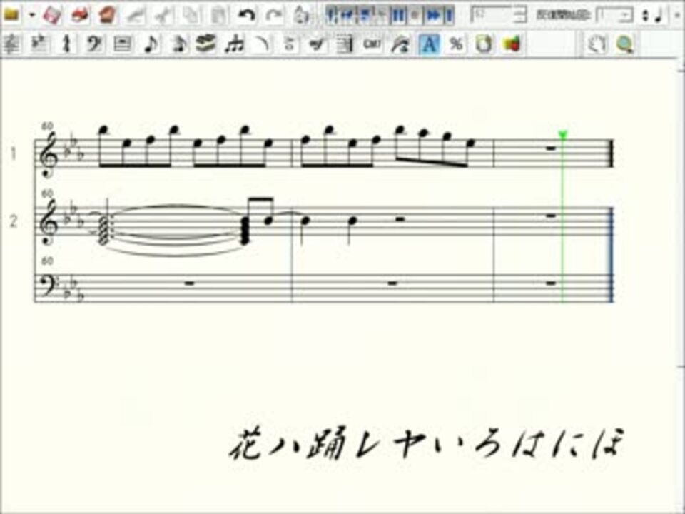The image size is (685, 514).
Task: Click the multicolored palette icon
Action: 512,44
